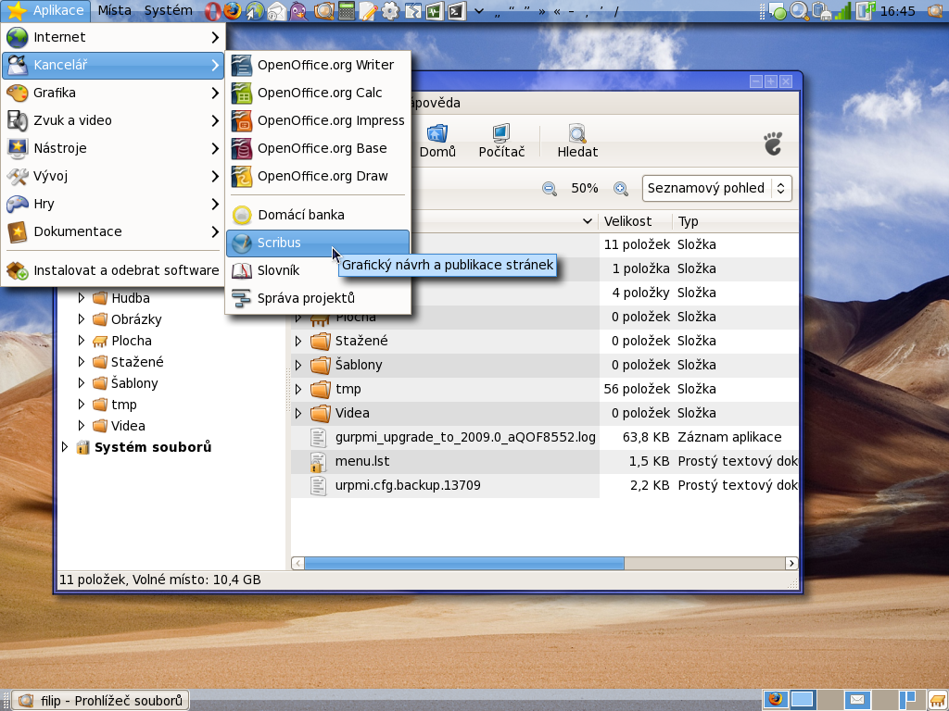Click the Computer (Počítač) toolbar button
949x711 pixels.
tap(501, 142)
